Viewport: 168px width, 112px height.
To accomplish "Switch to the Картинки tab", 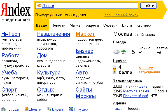I will click(x=144, y=25).
